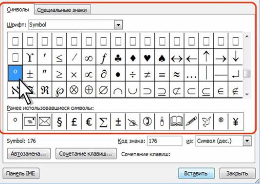Switch to the Специальные знаки tab
The height and width of the screenshot is (184, 260).
pyautogui.click(x=62, y=10)
